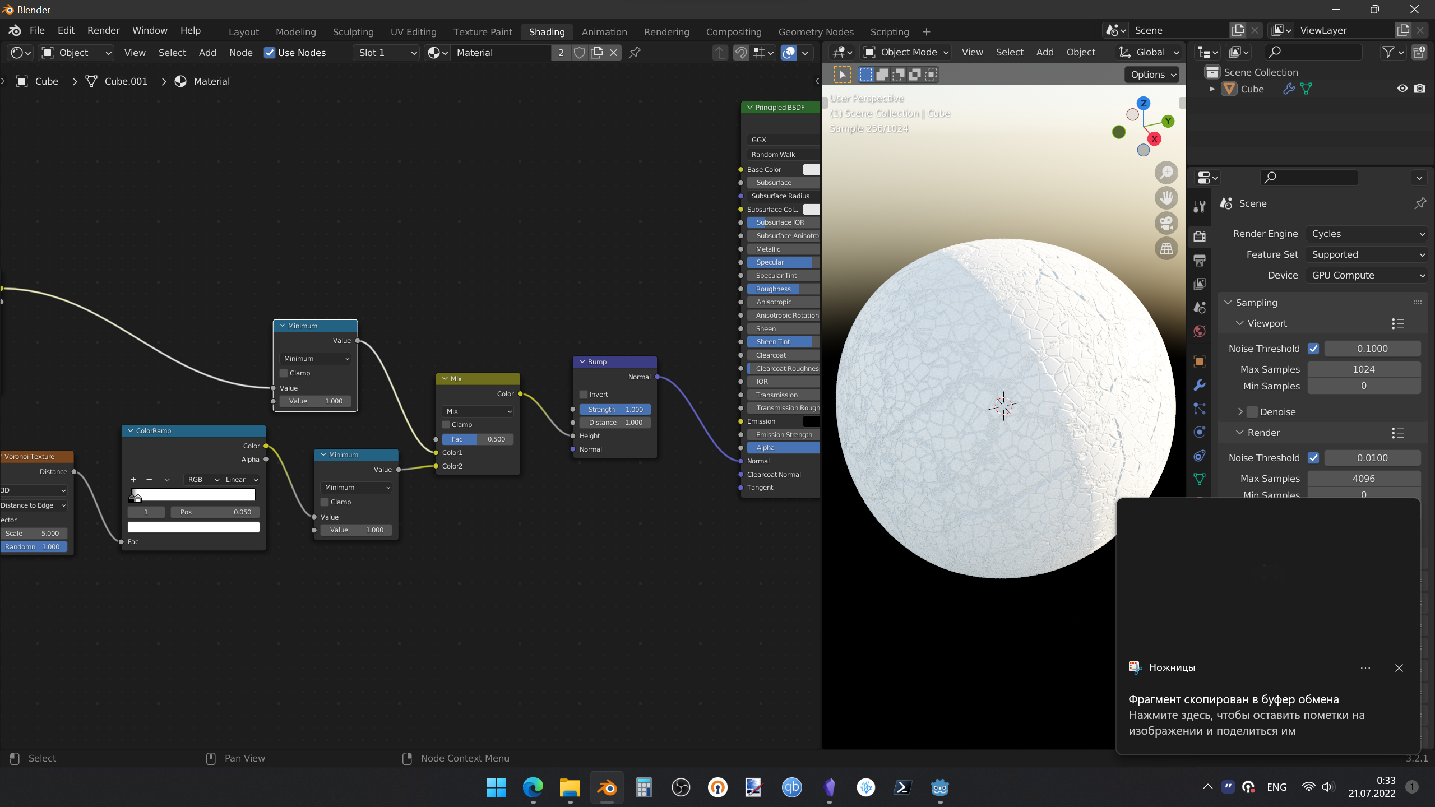The image size is (1435, 807).
Task: Click the Bump node Strength slider
Action: (615, 410)
